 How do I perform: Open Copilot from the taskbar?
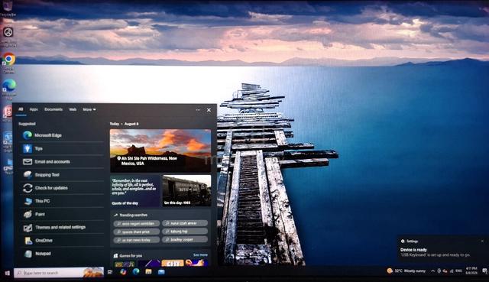(x=123, y=272)
